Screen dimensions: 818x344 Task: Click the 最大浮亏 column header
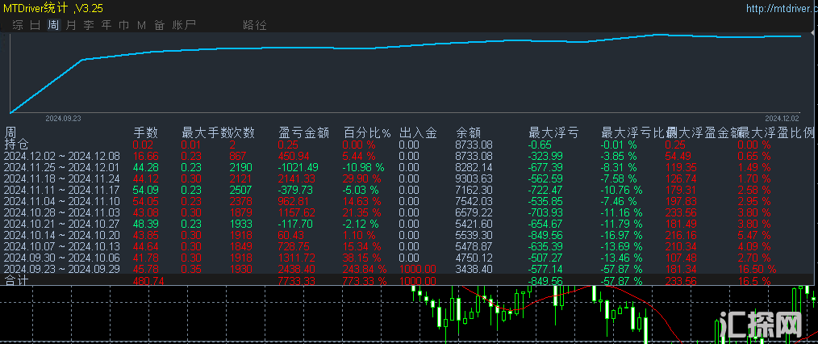tap(553, 132)
